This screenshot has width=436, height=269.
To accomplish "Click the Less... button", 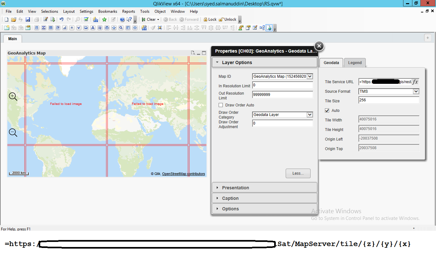I will point(298,173).
